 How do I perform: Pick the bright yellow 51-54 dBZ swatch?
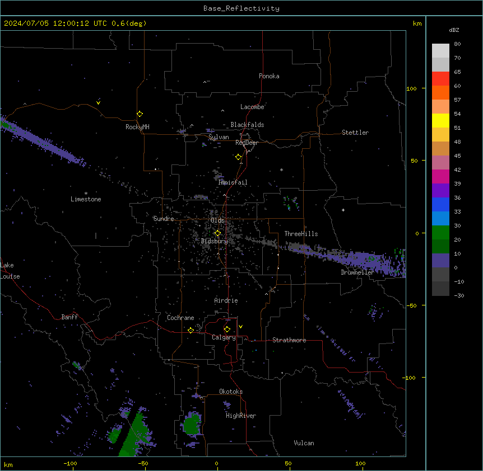coord(440,121)
